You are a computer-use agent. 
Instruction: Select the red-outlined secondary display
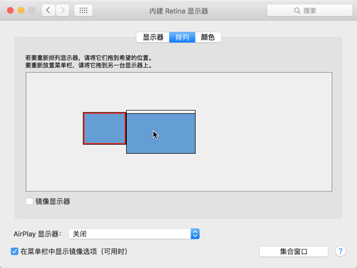104,128
